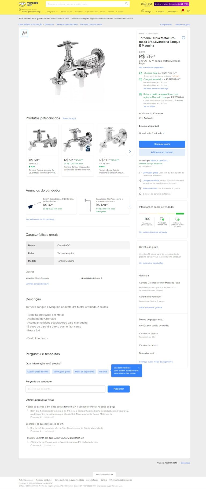Click the question input field
This screenshot has width=206, height=489.
click(65, 389)
